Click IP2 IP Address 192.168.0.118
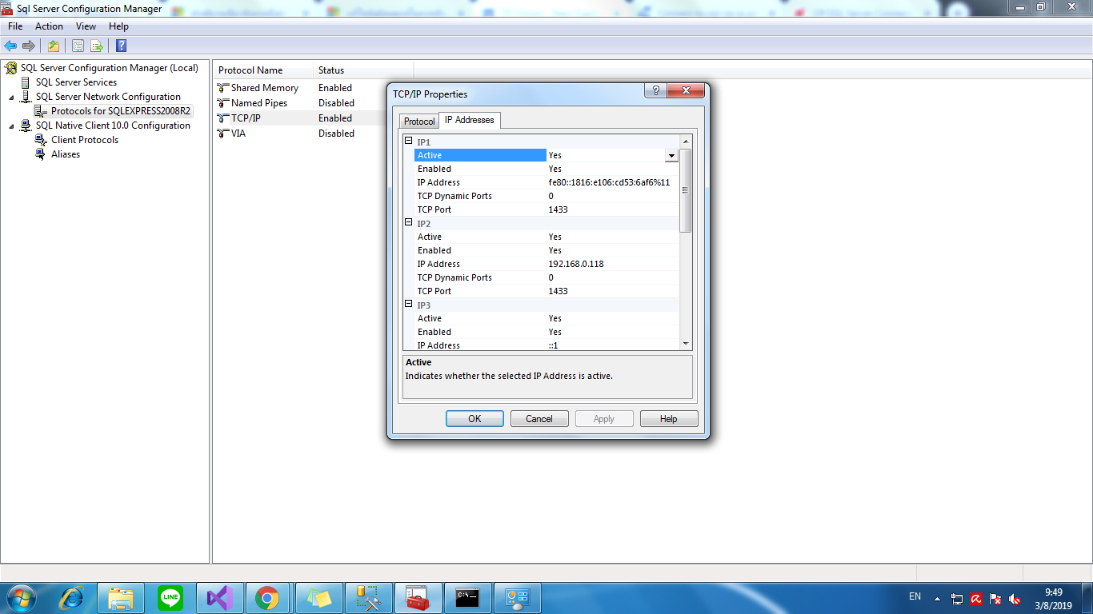This screenshot has width=1093, height=614. point(576,264)
